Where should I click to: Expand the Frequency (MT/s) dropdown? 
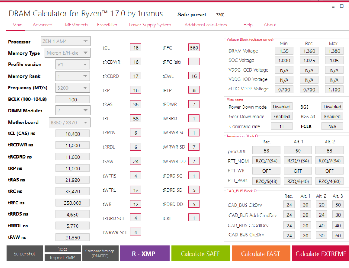click(72, 88)
